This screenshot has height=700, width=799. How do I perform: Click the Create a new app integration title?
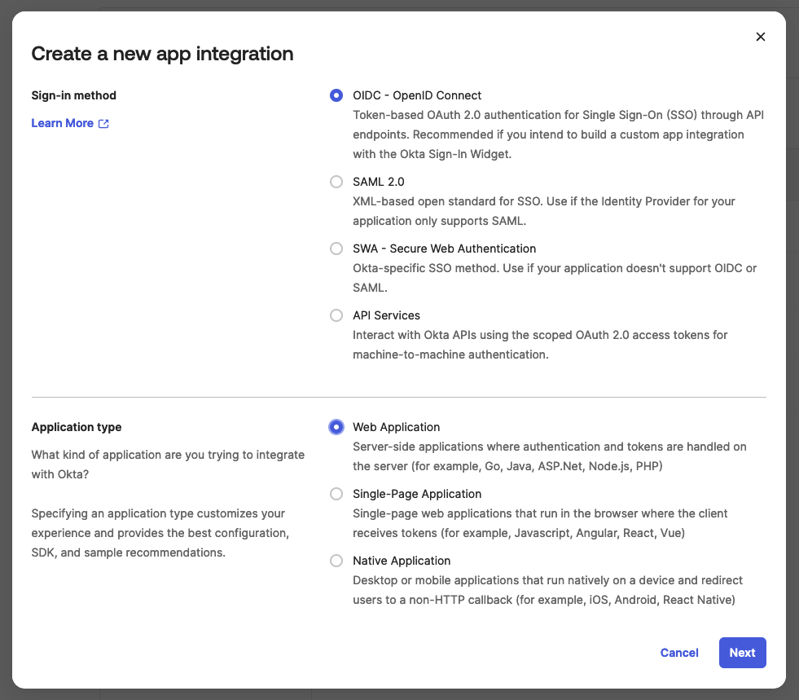tap(162, 54)
